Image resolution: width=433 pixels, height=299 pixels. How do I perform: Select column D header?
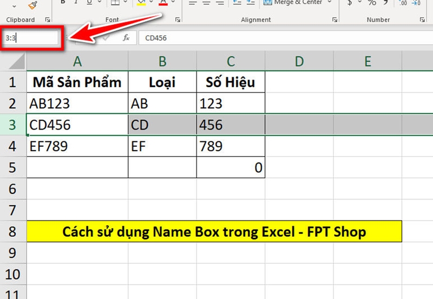(299, 61)
